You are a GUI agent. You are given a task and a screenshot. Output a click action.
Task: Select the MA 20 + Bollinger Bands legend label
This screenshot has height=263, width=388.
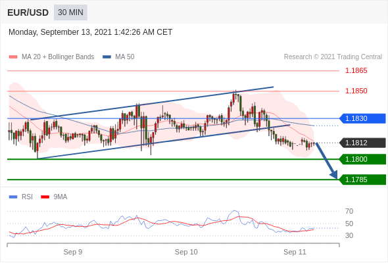pos(58,57)
